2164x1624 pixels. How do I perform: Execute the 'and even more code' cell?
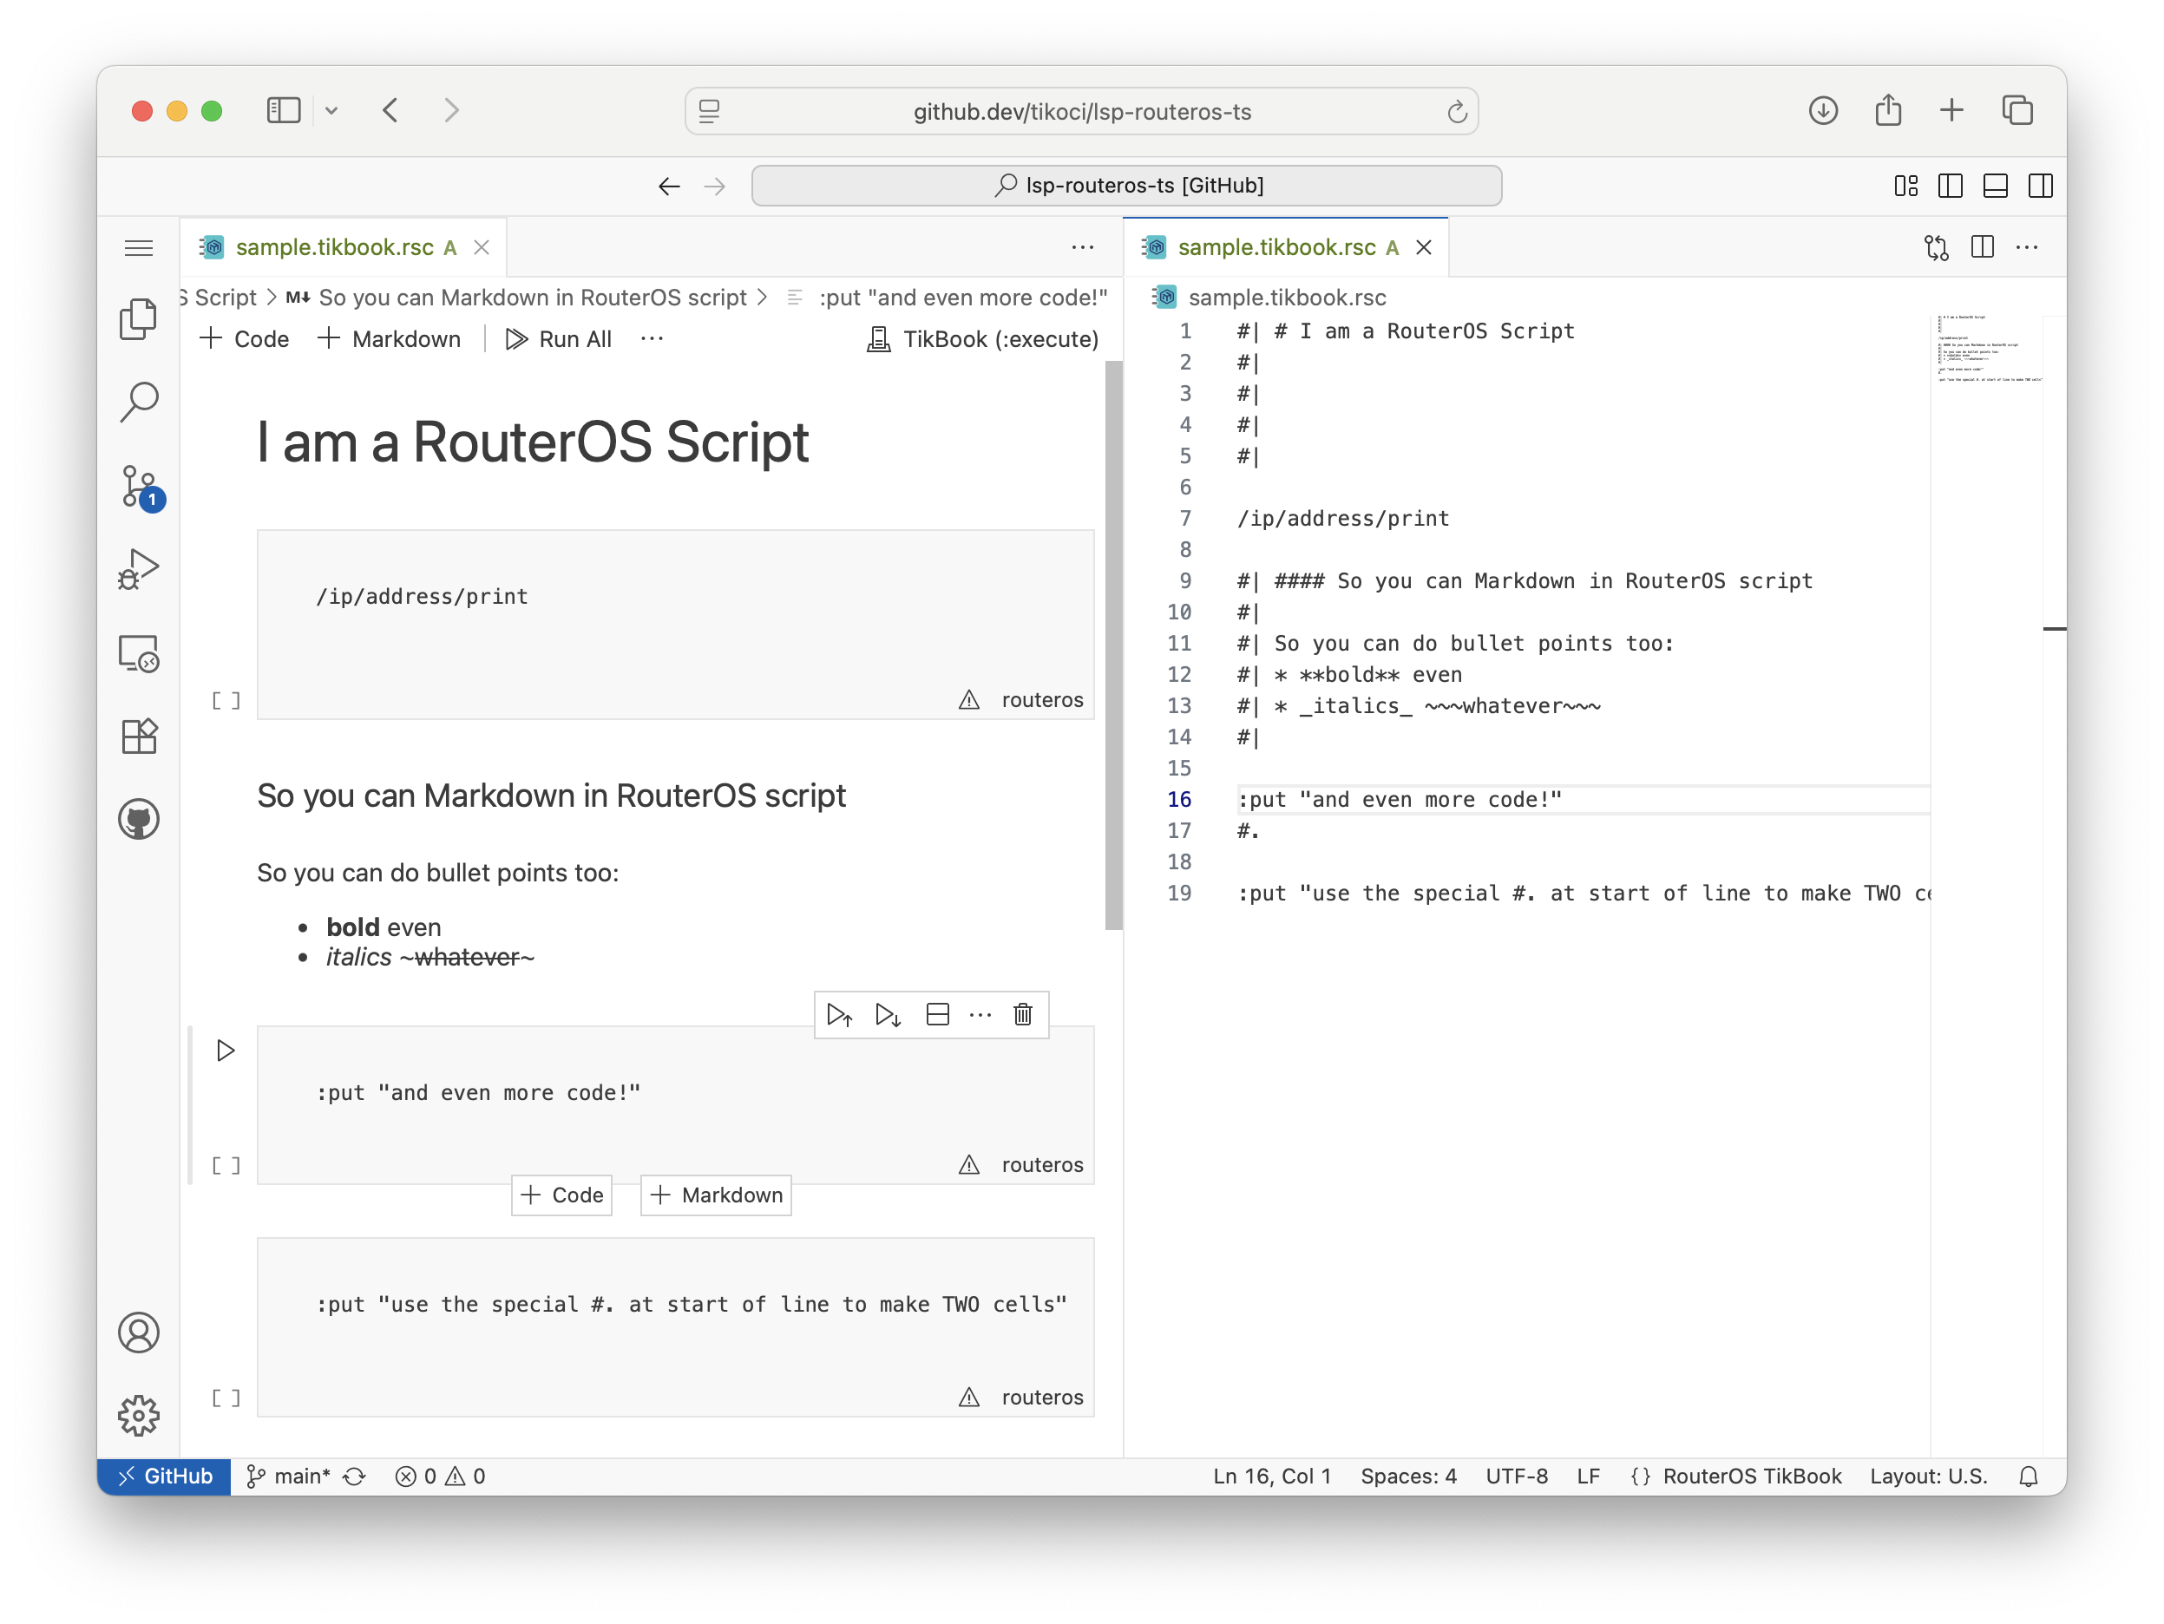(225, 1051)
